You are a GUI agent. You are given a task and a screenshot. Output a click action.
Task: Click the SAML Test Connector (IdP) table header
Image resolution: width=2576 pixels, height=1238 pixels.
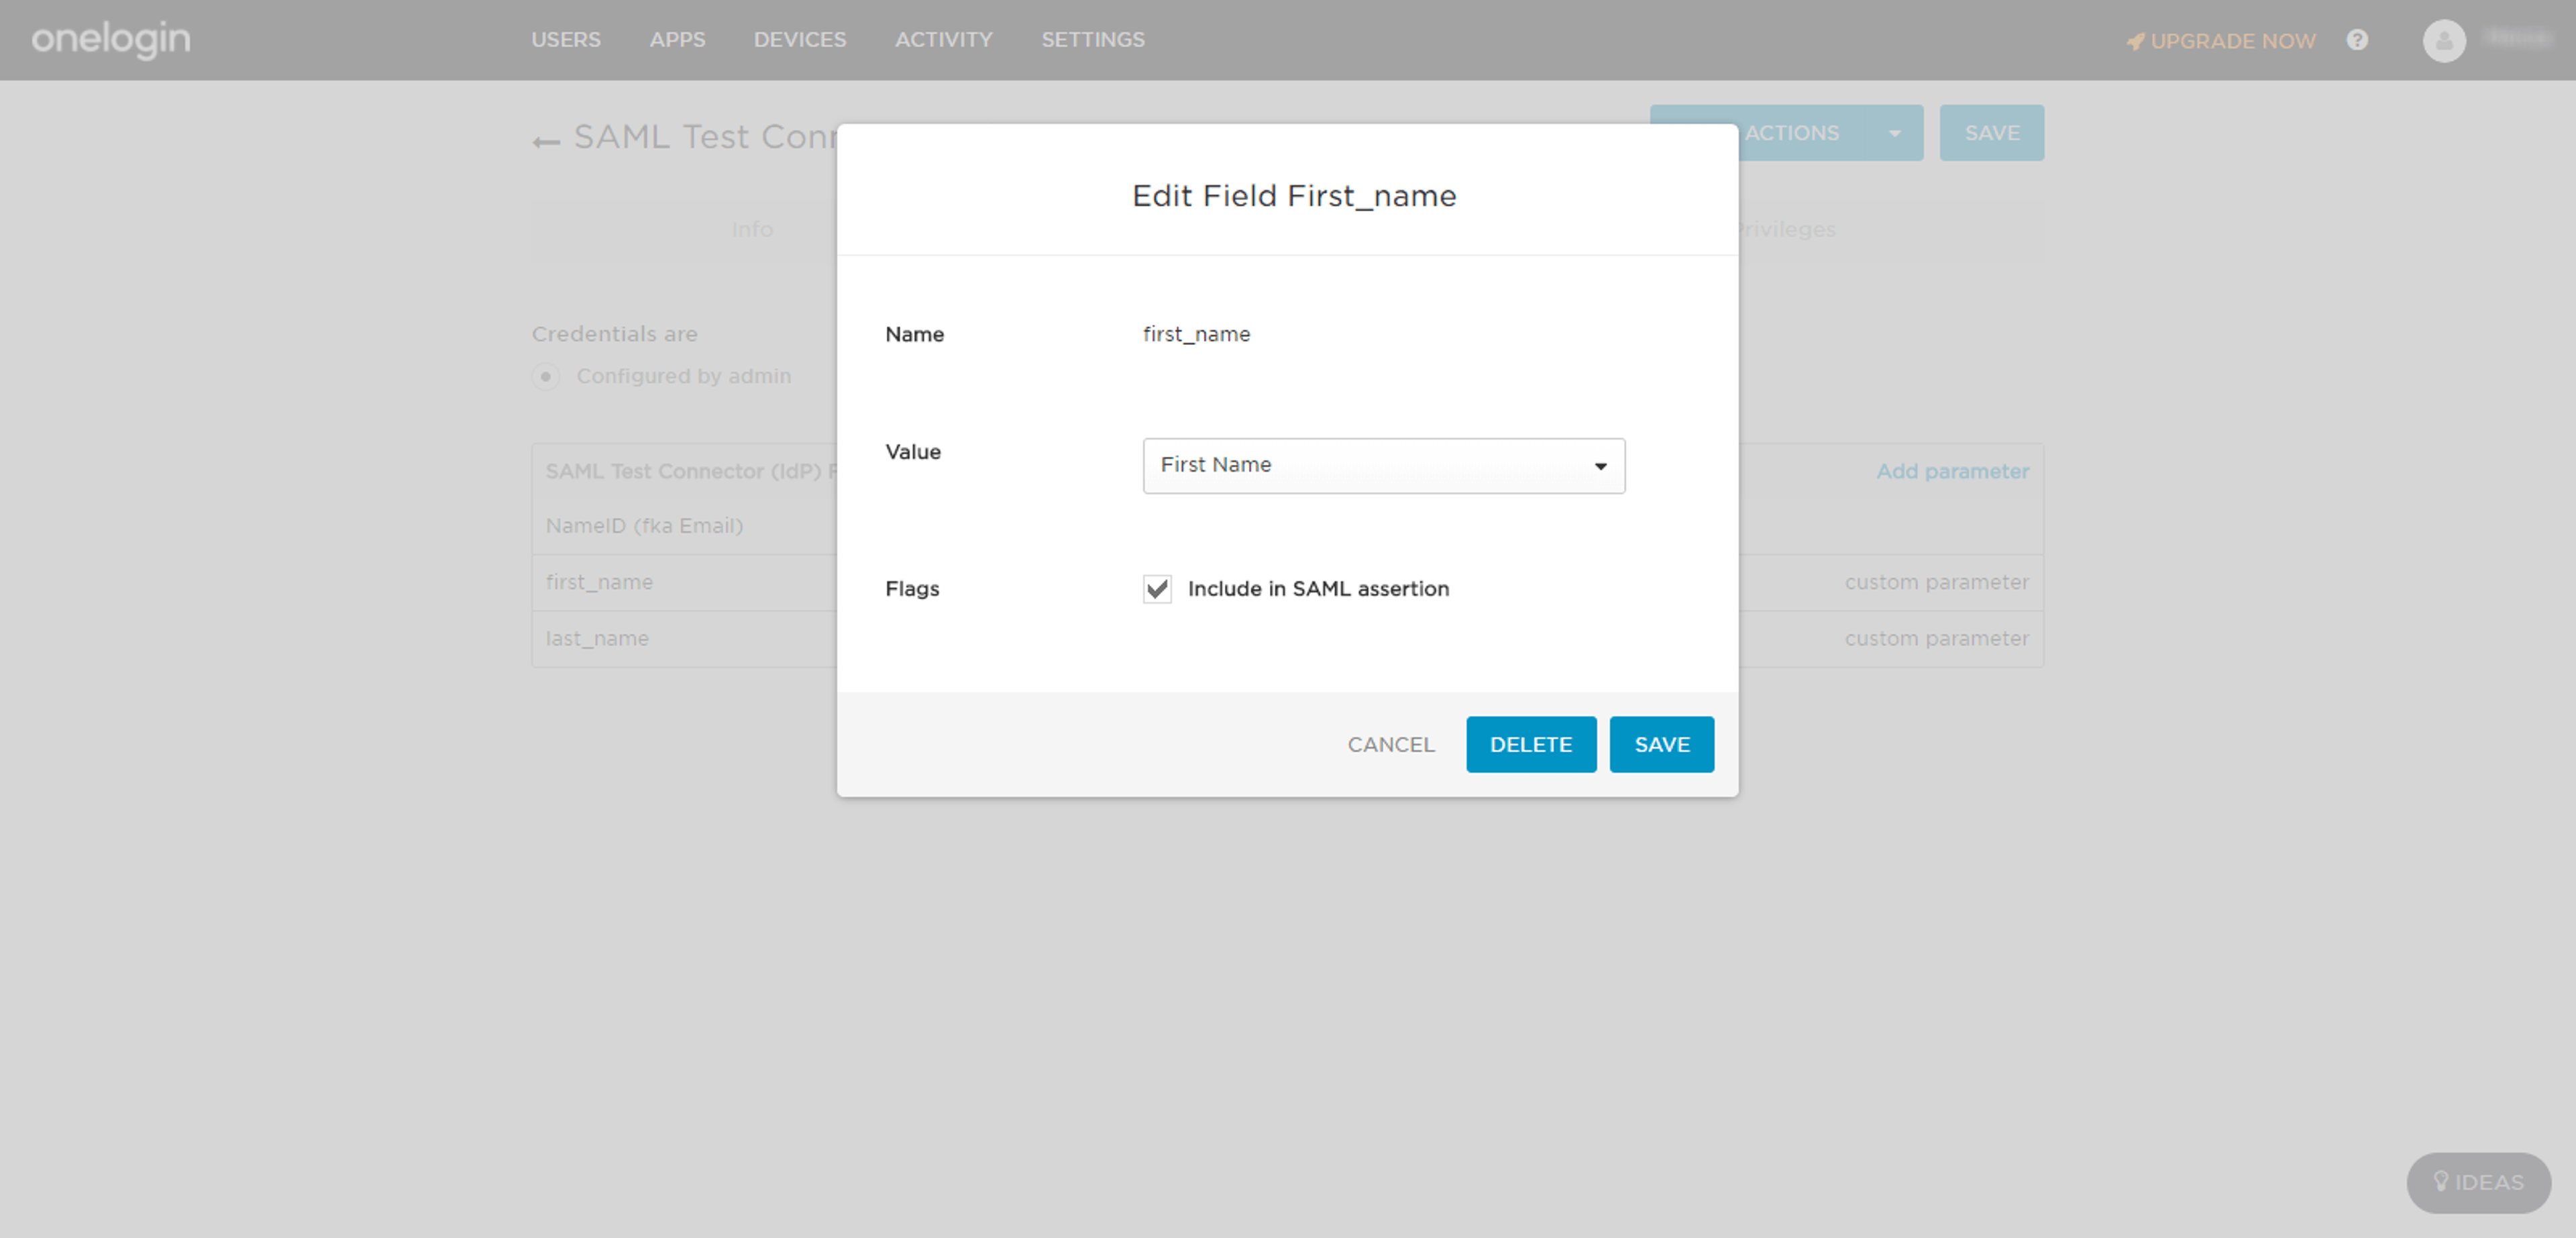pyautogui.click(x=690, y=471)
